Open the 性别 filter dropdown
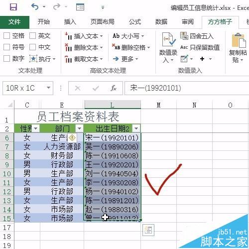This screenshot has height=249, width=249. pos(35,128)
